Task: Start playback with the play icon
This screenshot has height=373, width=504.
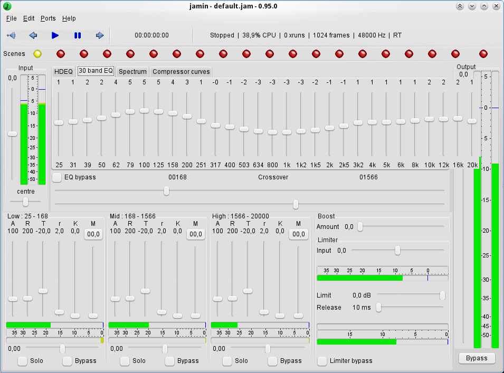Action: tap(55, 35)
